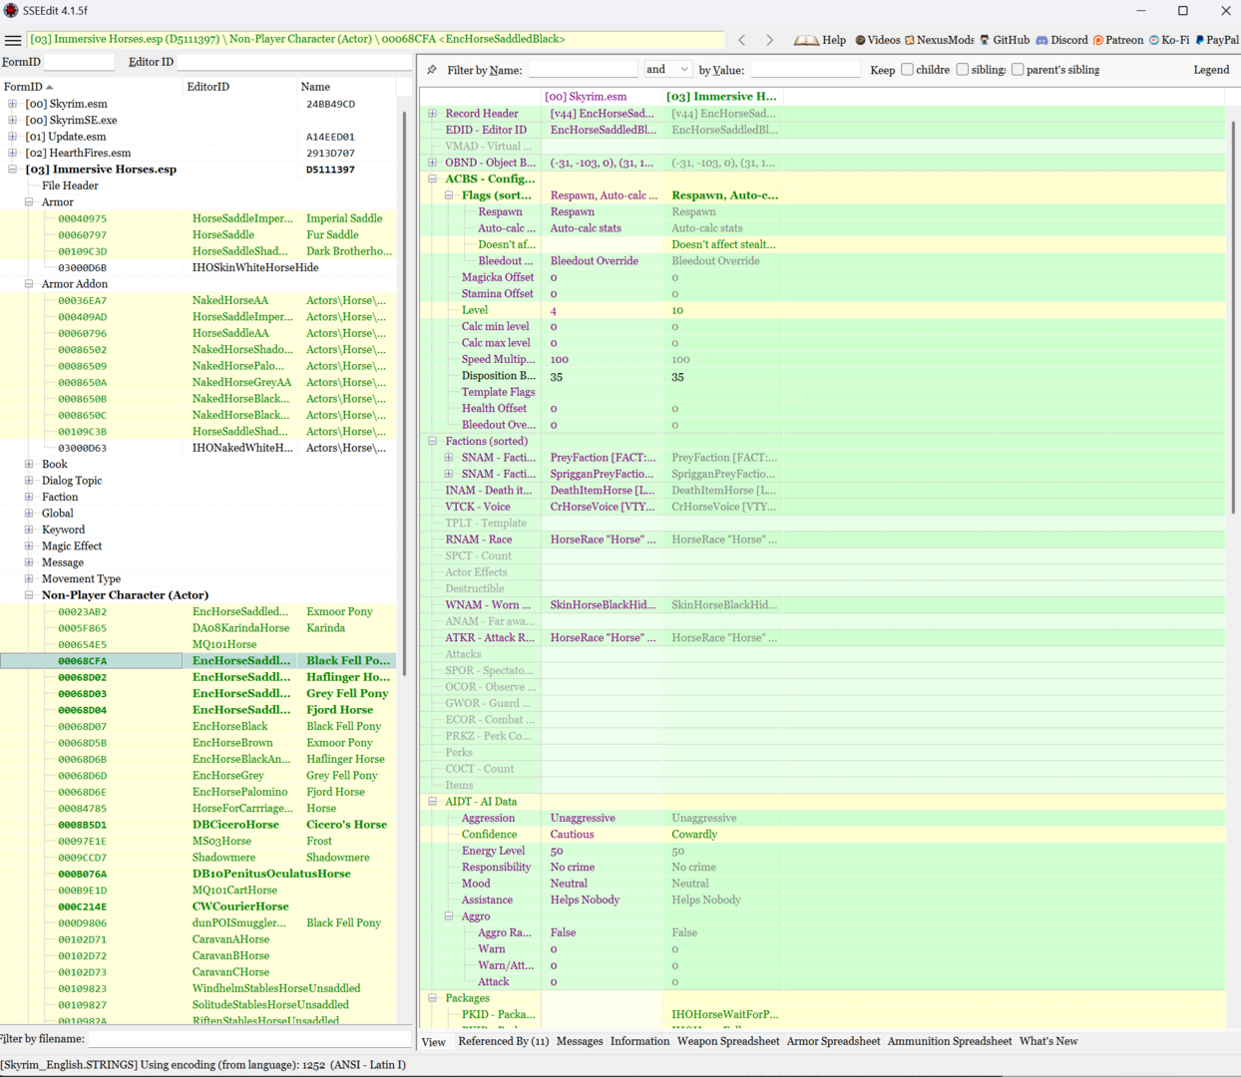Expand the Book group

pos(29,464)
